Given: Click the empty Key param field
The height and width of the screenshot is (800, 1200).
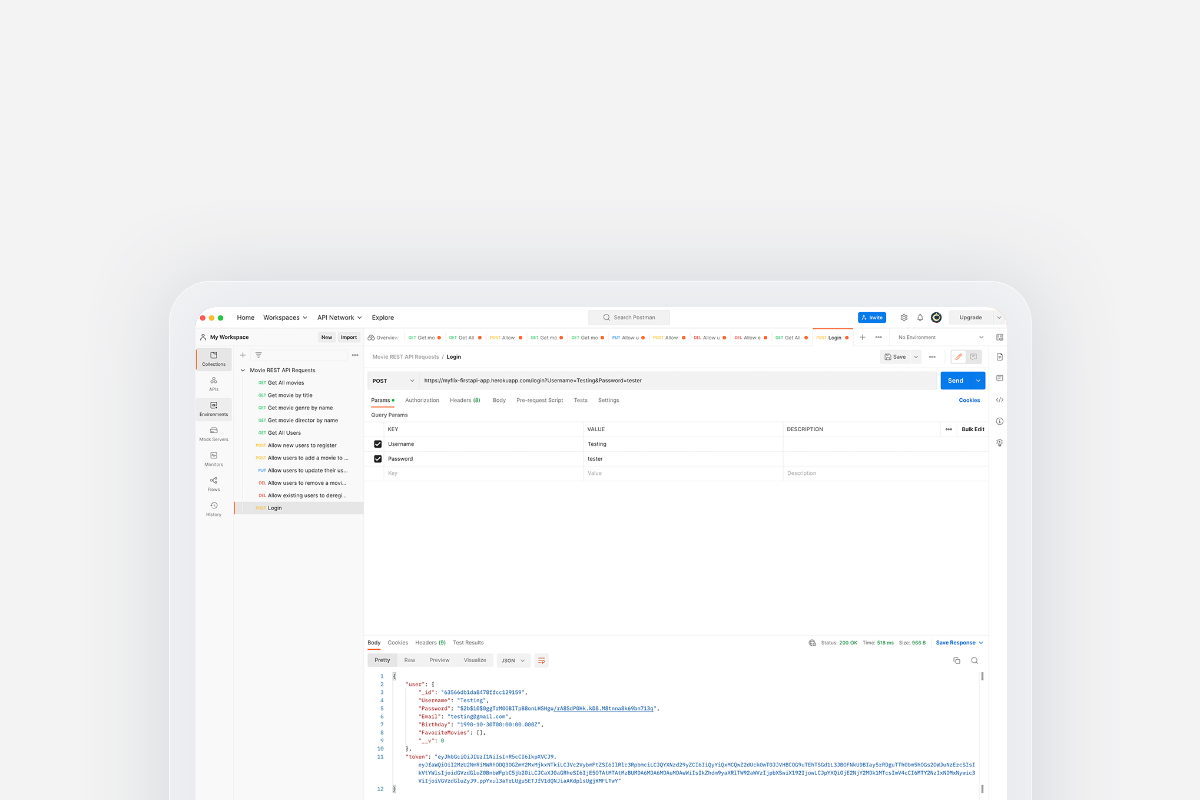Looking at the screenshot, I should click(483, 474).
